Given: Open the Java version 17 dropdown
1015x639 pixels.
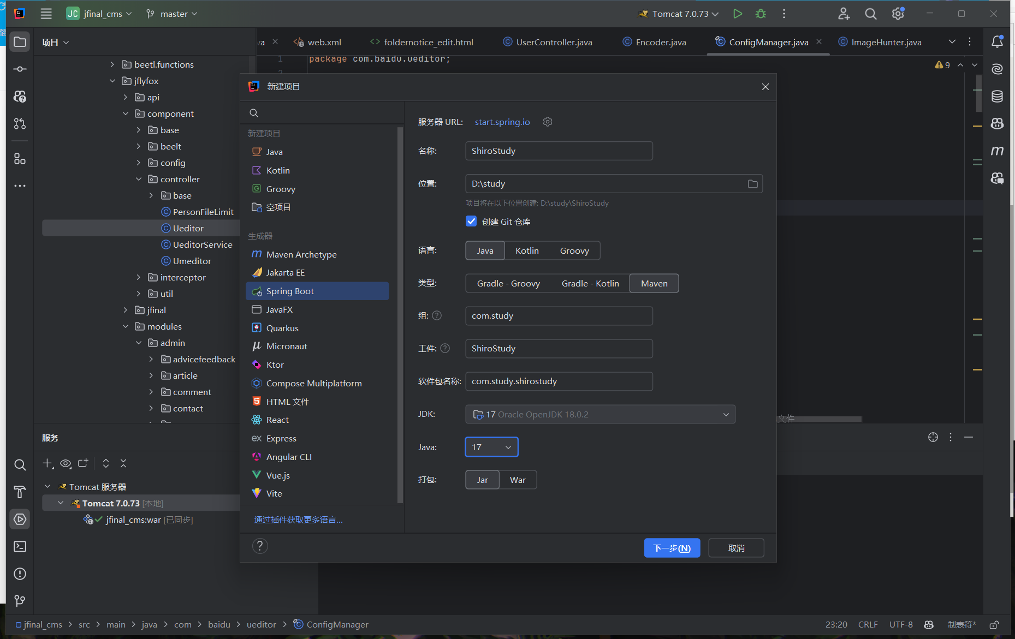Looking at the screenshot, I should [x=491, y=447].
